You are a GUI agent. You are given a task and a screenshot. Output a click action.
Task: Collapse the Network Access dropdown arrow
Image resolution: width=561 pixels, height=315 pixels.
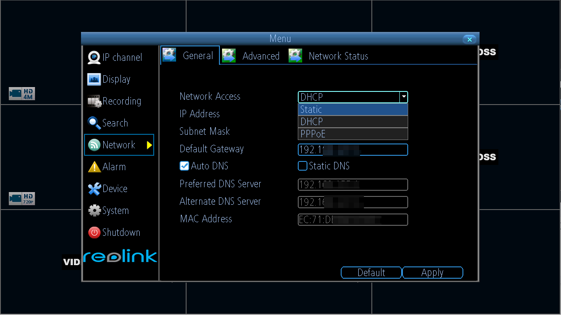pos(403,97)
